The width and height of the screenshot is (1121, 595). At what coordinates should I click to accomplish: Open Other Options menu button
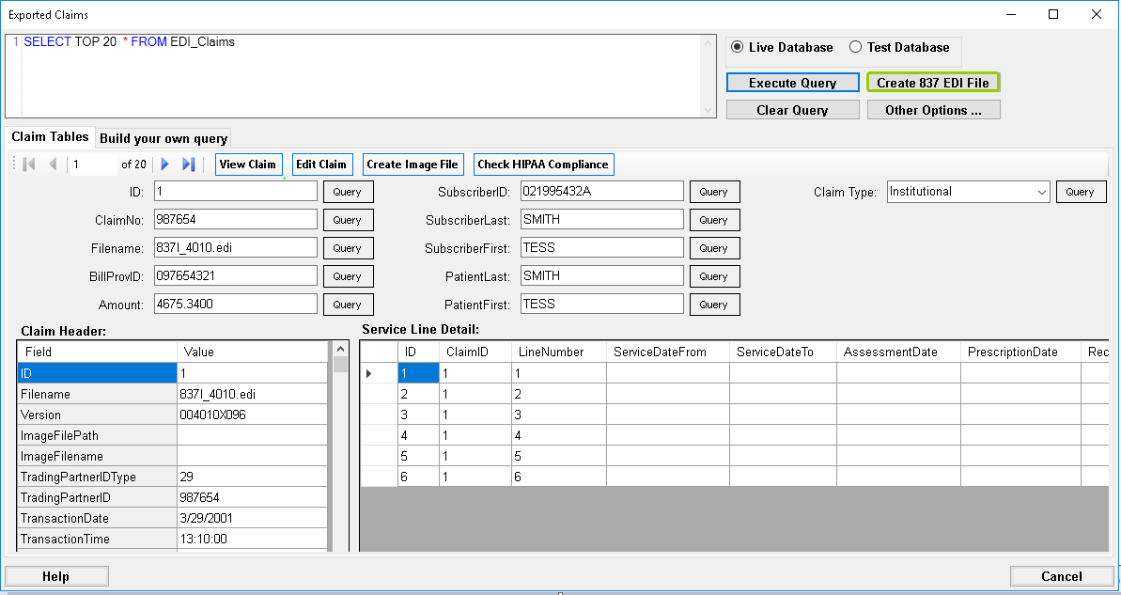[x=933, y=110]
